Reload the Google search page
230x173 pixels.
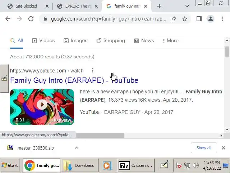31,19
